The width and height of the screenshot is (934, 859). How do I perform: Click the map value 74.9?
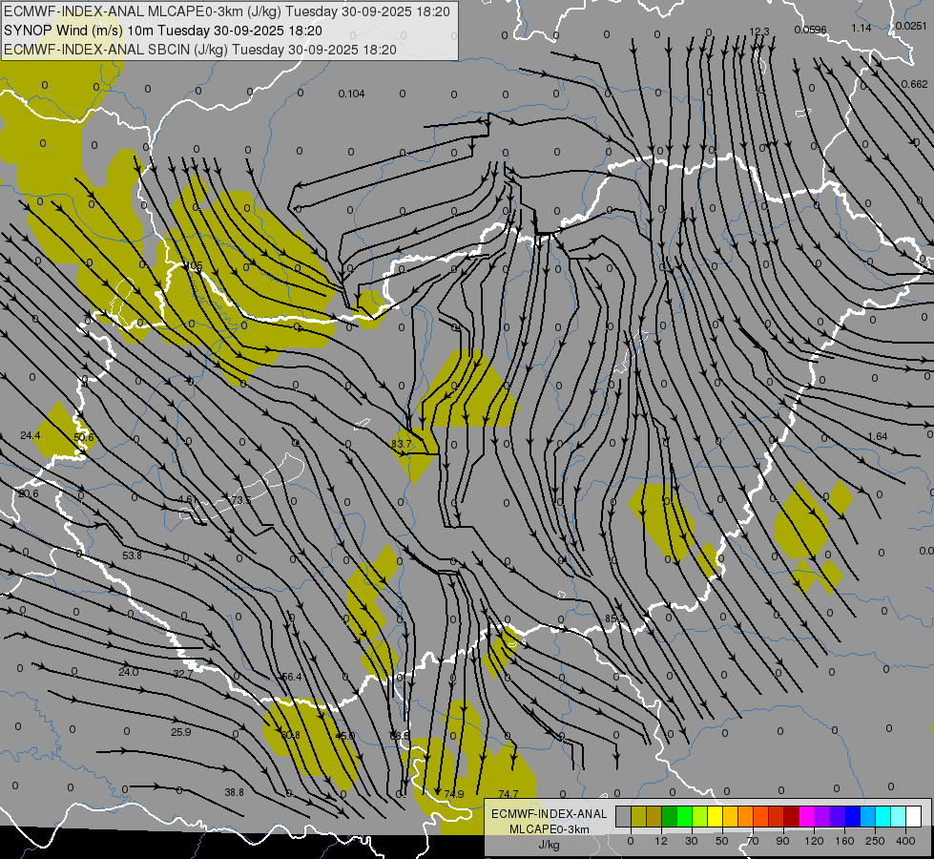click(454, 794)
